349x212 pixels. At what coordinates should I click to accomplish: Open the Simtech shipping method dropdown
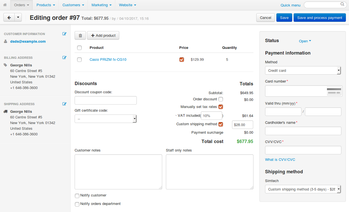(x=303, y=189)
